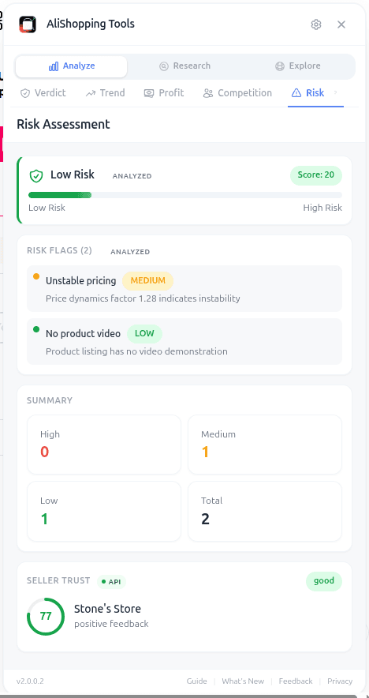The height and width of the screenshot is (698, 369).
Task: Select the No product video flag
Action: 184,341
